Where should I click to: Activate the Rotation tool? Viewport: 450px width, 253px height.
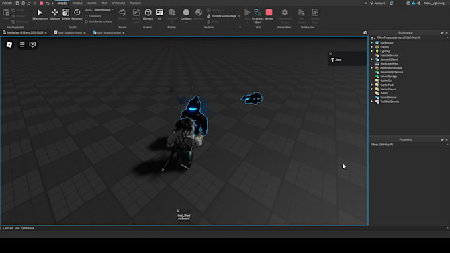coord(77,15)
